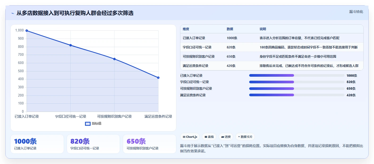The width and height of the screenshot is (374, 164).
Task: Click the description starting 表示进入分析范围
Action: pyautogui.click(x=299, y=38)
